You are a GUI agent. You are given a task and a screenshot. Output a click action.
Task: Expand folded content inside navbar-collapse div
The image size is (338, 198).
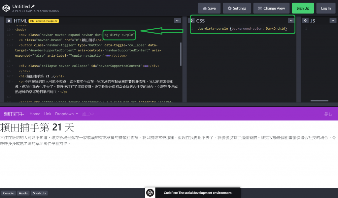146,66
